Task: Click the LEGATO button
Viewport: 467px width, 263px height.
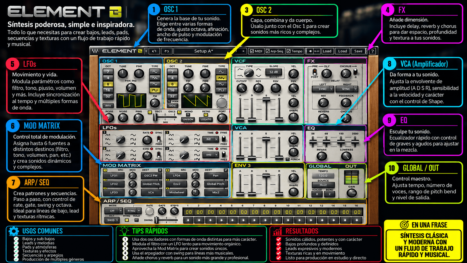Action: coord(206,119)
